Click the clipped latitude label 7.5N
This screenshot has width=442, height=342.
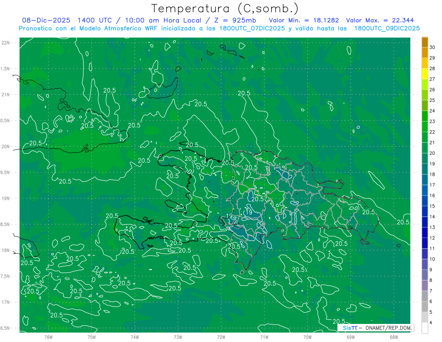pyautogui.click(x=5, y=276)
